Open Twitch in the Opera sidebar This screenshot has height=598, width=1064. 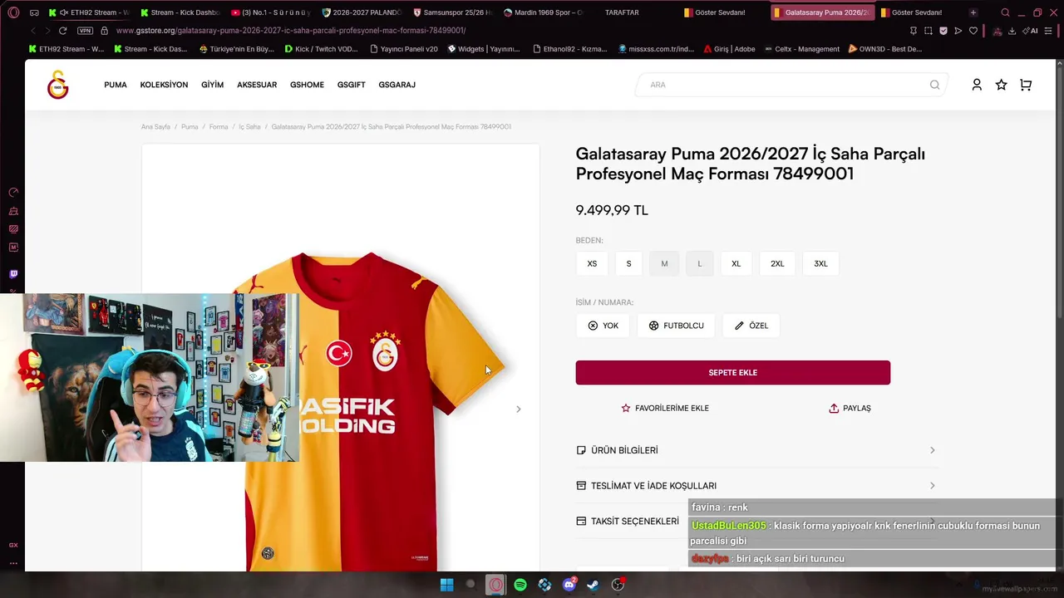coord(13,274)
